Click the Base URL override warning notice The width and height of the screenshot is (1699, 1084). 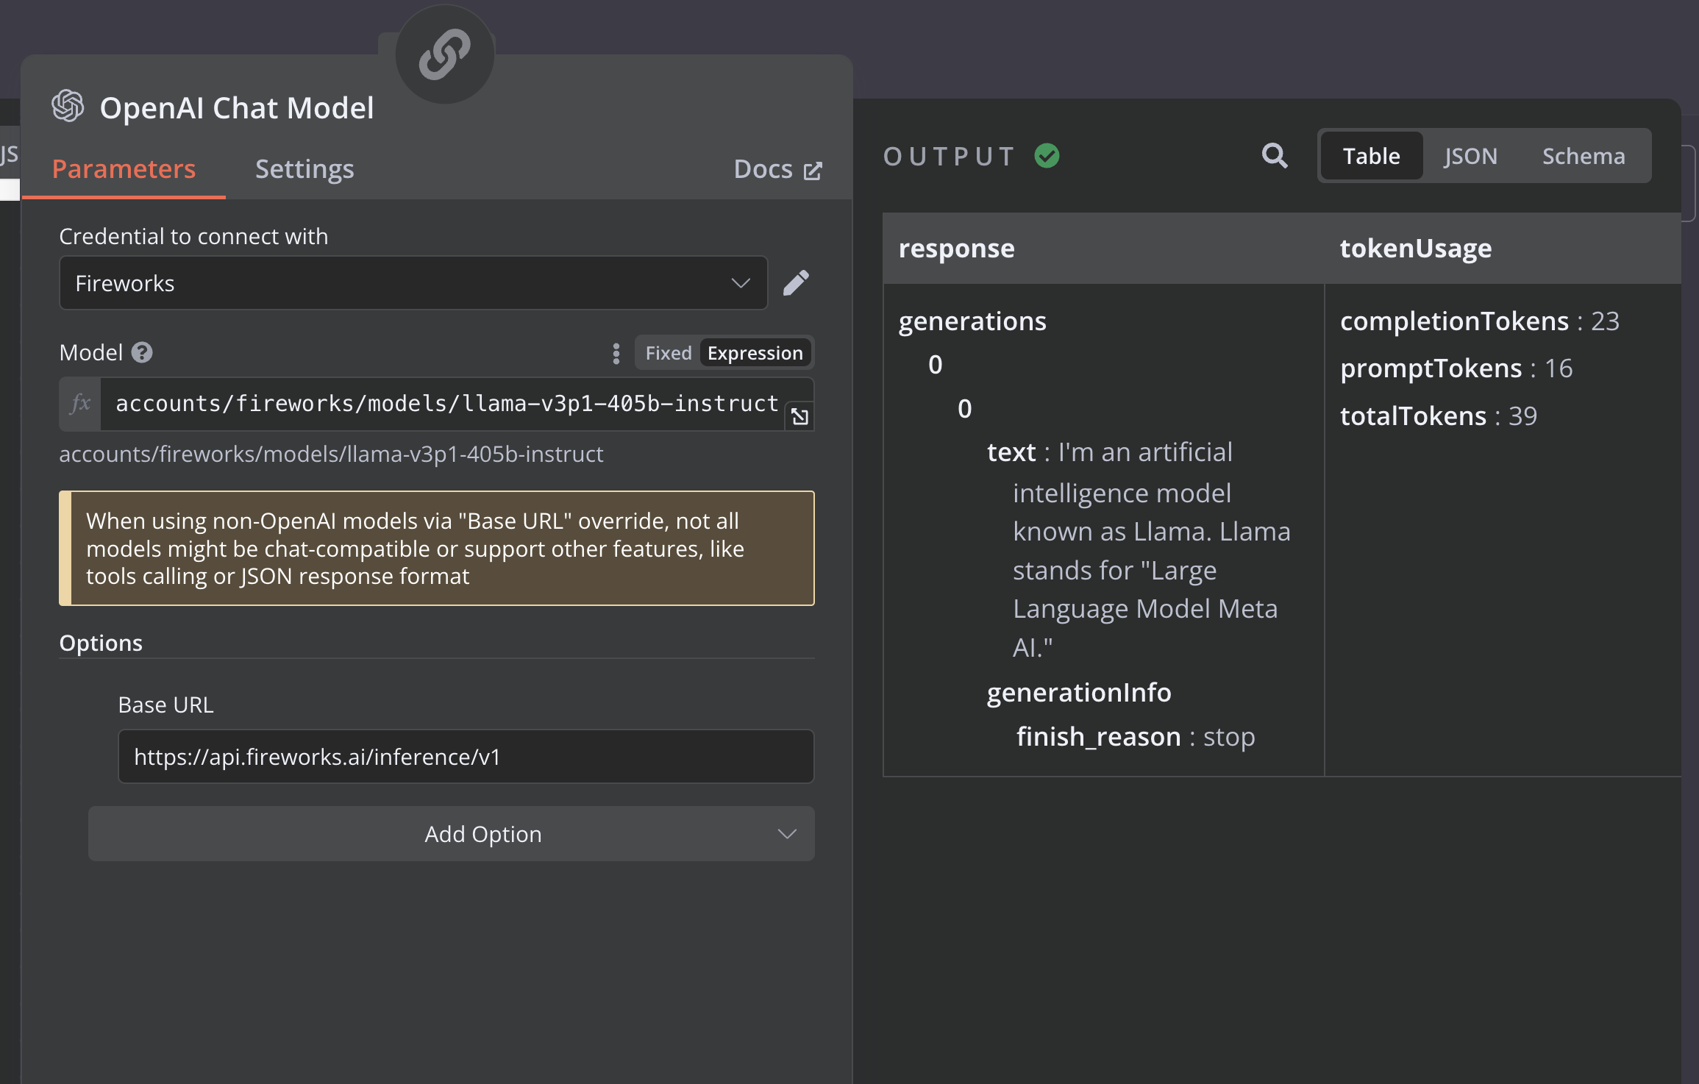click(437, 549)
